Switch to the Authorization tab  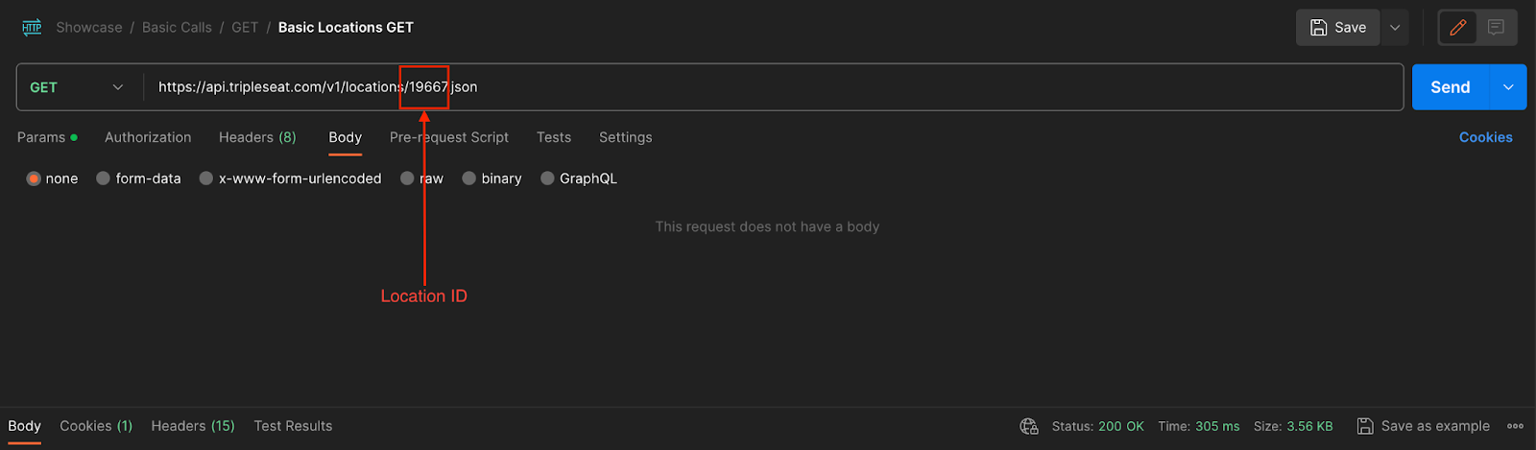point(148,137)
